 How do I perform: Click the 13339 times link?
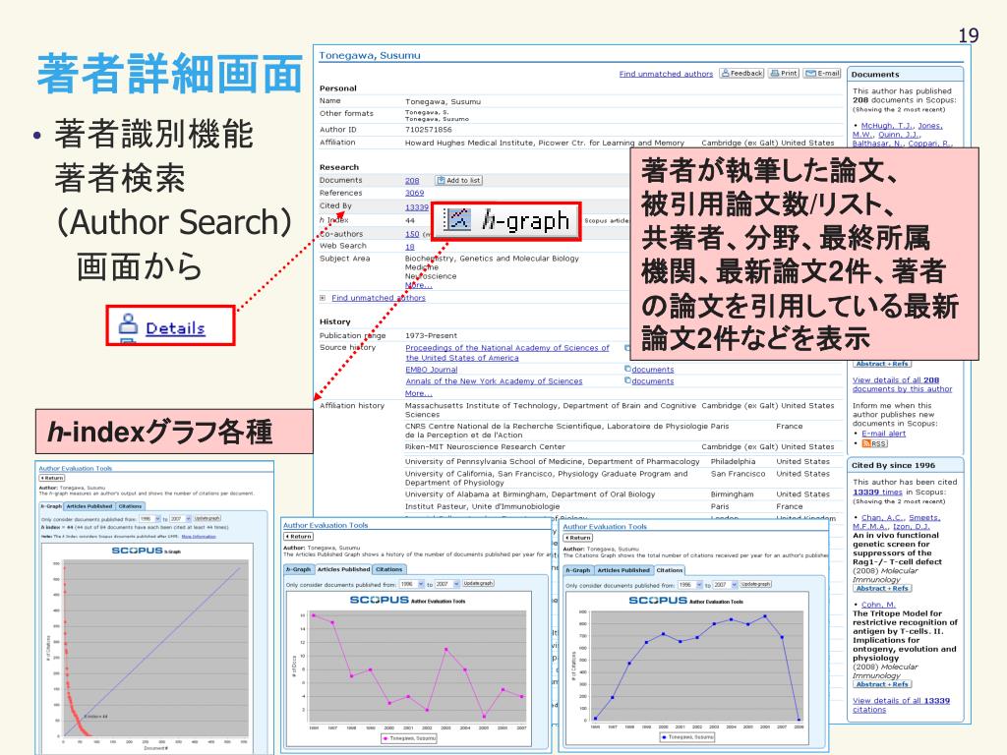click(x=877, y=493)
